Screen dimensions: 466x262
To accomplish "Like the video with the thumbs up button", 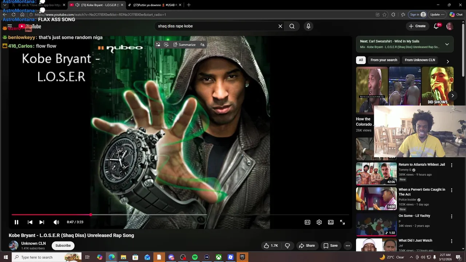I will [x=270, y=246].
